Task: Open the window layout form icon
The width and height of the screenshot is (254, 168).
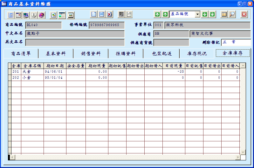Action: (62, 15)
